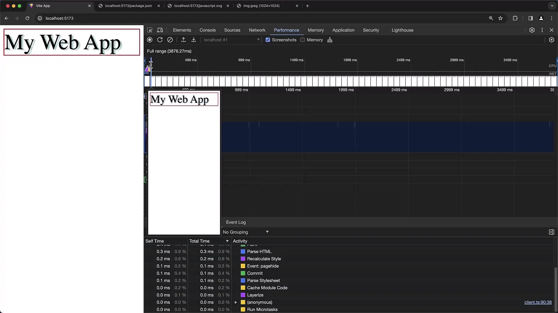Click the upload profile icon

click(x=183, y=40)
